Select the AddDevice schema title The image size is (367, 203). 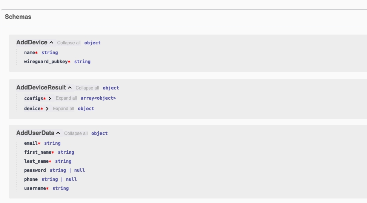click(32, 42)
